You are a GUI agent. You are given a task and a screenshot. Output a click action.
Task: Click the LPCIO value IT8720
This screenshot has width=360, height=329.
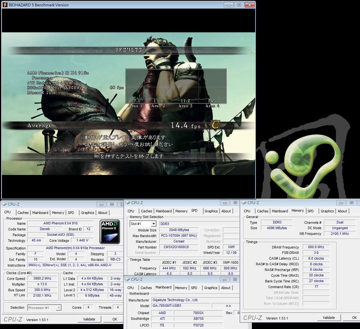click(199, 325)
